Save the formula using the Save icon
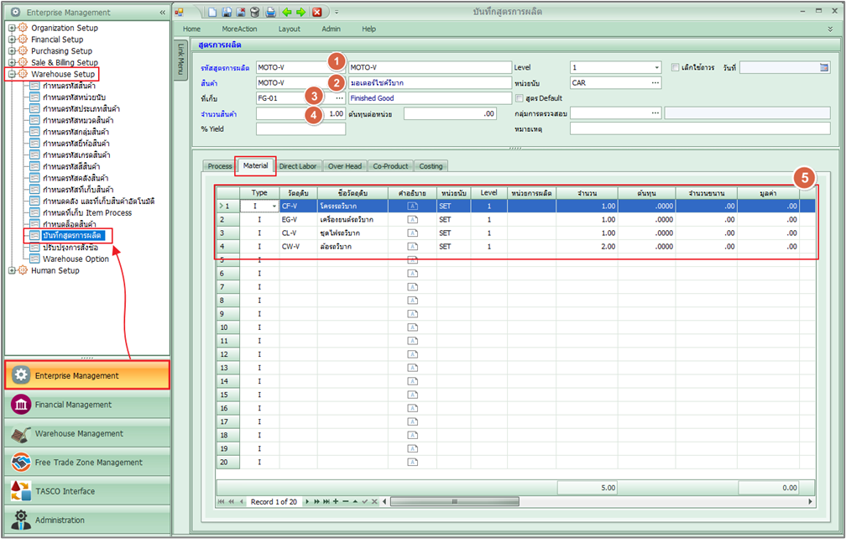 click(227, 11)
